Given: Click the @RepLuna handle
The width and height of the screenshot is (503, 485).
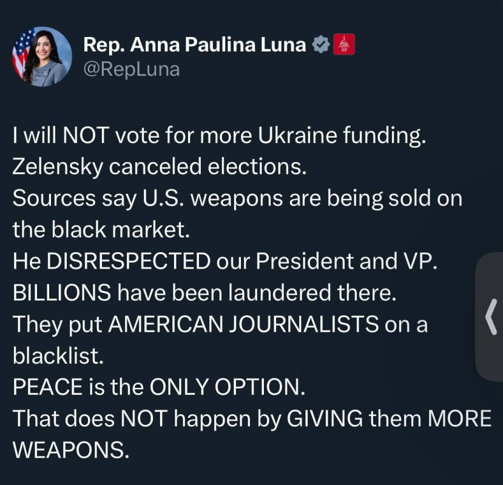Looking at the screenshot, I should point(127,69).
